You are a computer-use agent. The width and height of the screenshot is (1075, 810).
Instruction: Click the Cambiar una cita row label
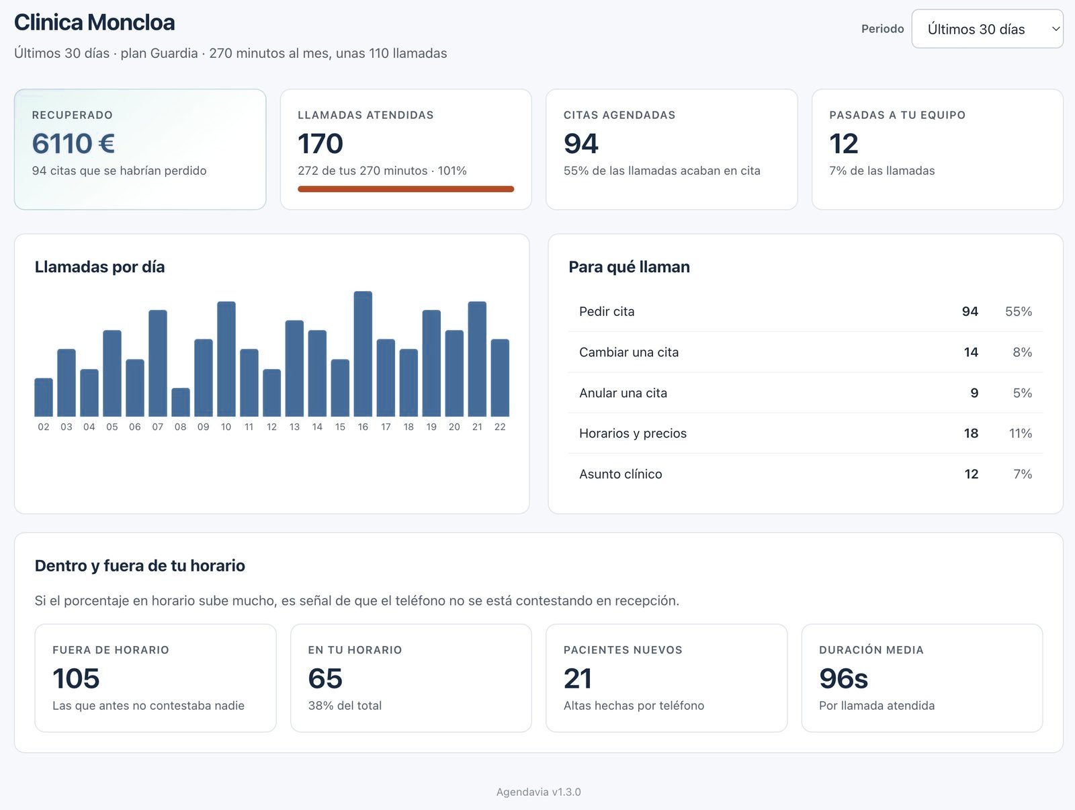pos(629,352)
